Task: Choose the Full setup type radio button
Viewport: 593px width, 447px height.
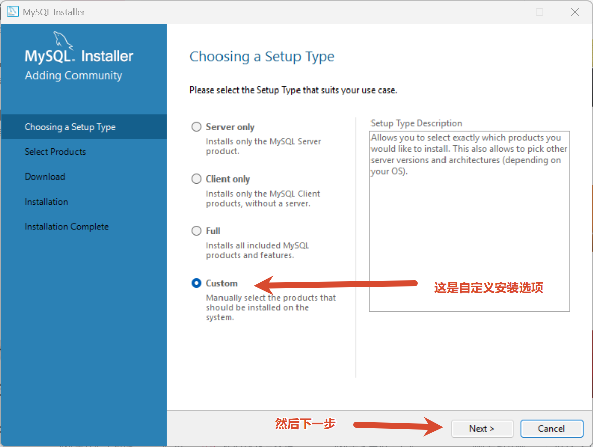Action: tap(196, 231)
